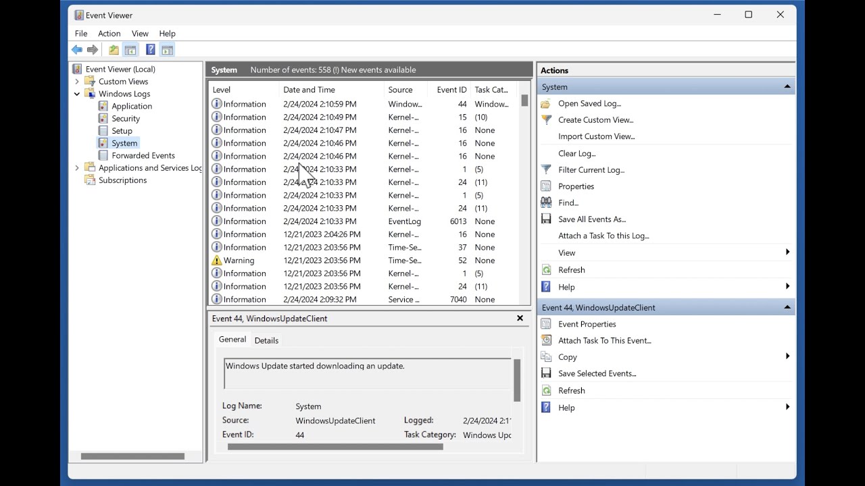Expand the Custom Views tree node
Screen dimensions: 865x486
(x=76, y=82)
